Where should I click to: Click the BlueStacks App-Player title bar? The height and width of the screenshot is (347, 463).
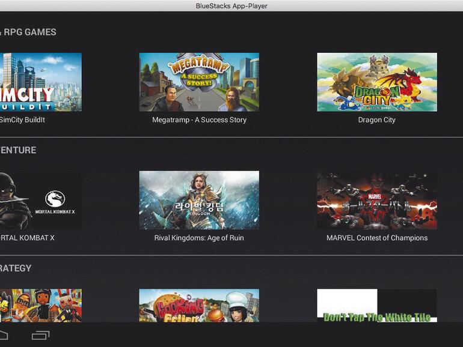click(231, 6)
